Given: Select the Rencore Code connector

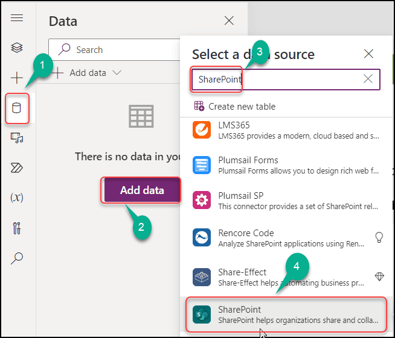Looking at the screenshot, I should (286, 238).
